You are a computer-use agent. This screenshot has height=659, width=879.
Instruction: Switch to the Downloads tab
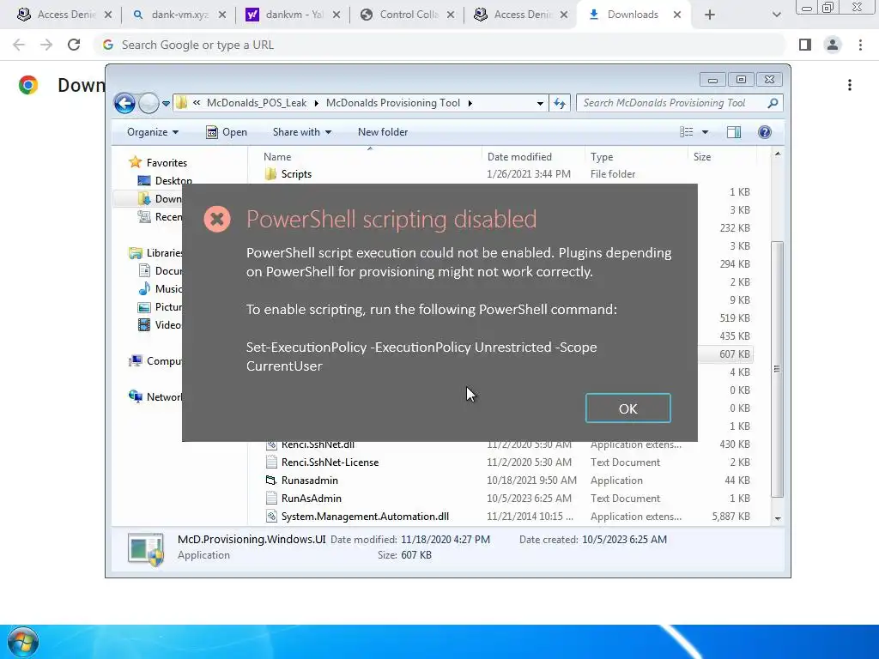point(633,15)
